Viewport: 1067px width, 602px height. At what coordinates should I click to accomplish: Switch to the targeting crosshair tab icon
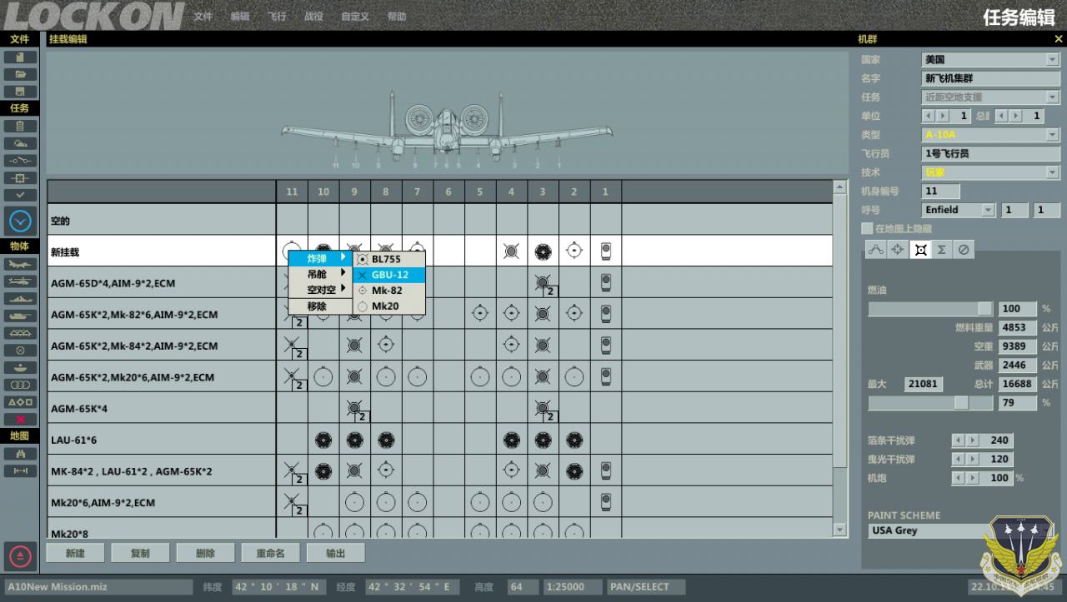click(x=898, y=248)
